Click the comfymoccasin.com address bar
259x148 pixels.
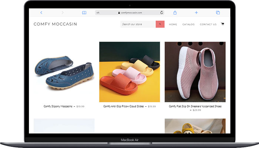coord(129,13)
